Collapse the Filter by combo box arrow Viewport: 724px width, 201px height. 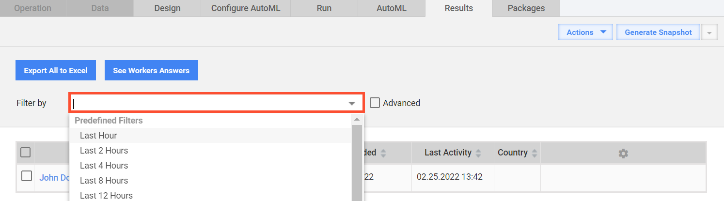352,104
